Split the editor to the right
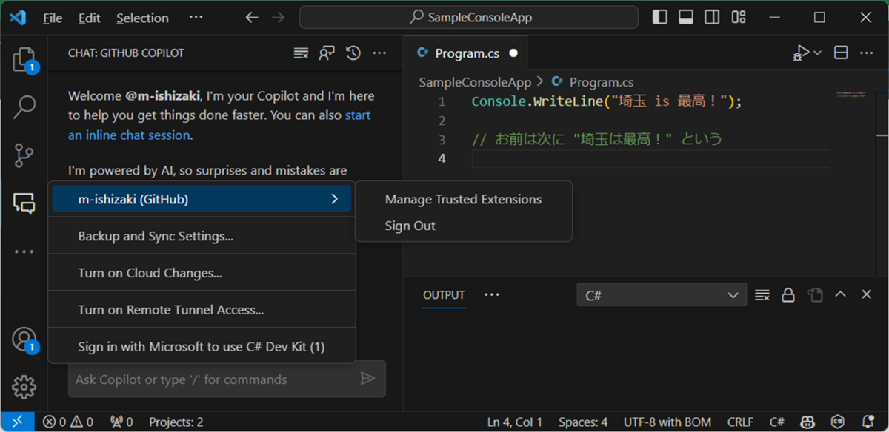This screenshot has height=432, width=889. [x=841, y=53]
